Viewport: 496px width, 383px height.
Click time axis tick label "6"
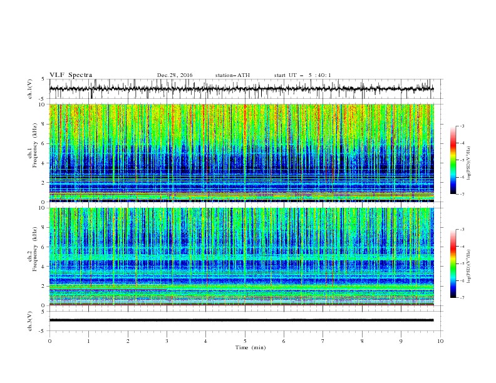pyautogui.click(x=284, y=341)
